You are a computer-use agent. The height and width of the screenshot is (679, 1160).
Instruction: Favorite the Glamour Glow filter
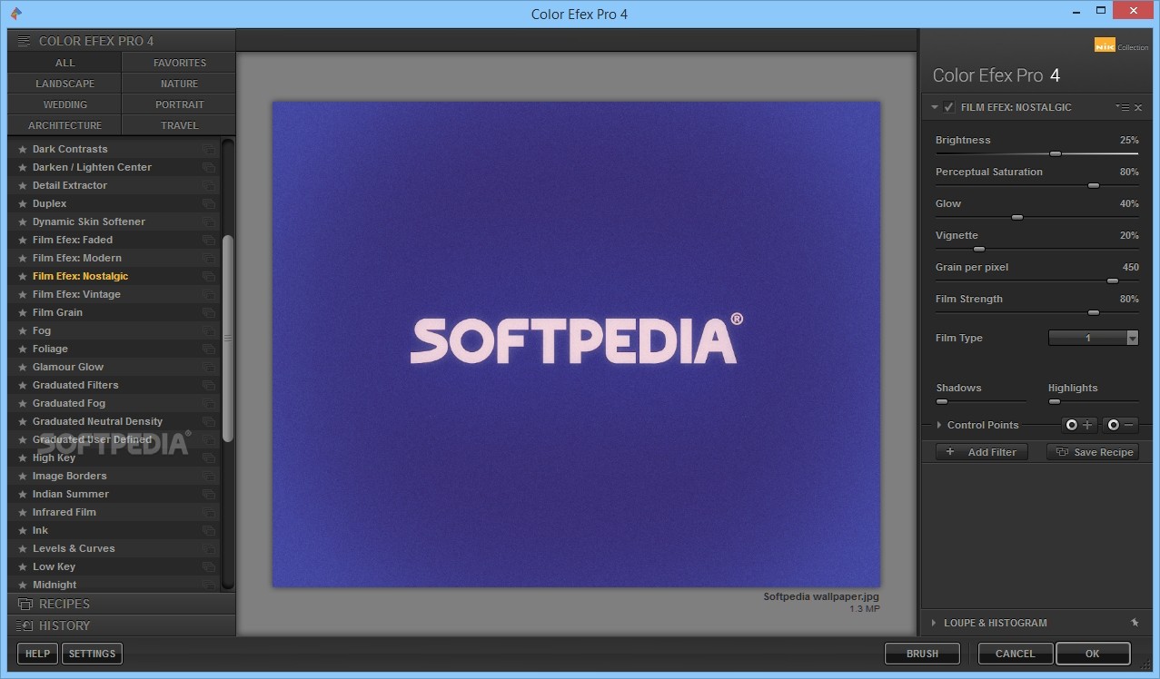23,367
